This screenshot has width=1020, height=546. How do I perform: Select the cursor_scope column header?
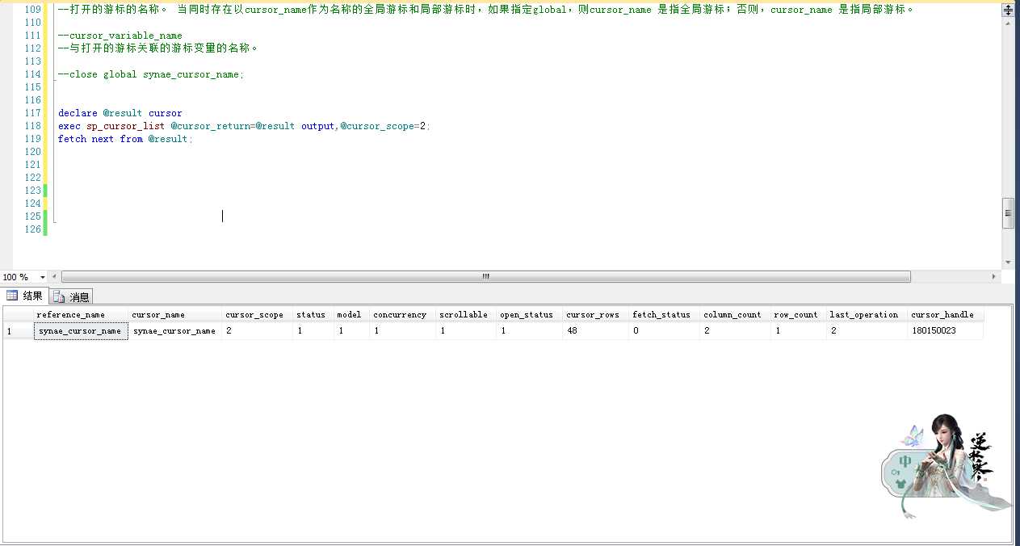click(258, 315)
